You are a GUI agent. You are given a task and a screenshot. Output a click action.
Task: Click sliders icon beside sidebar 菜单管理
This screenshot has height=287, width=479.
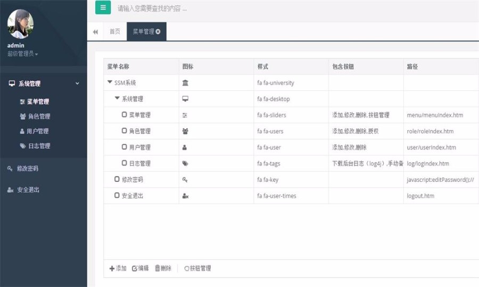[x=22, y=102]
